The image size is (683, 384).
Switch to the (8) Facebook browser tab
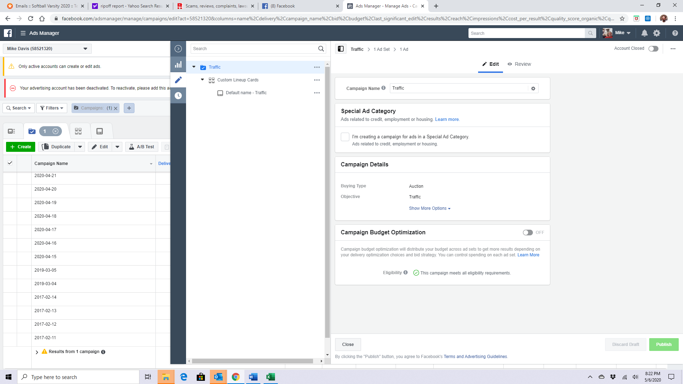[301, 6]
